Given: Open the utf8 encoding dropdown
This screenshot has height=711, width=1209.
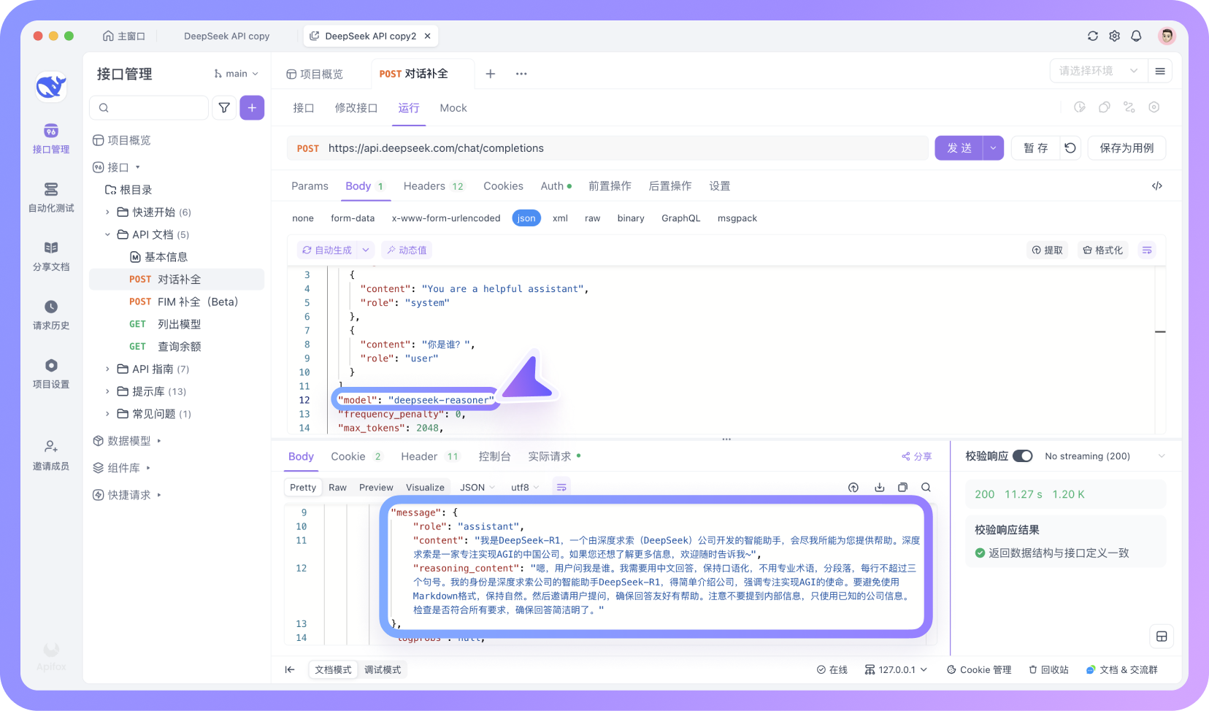Looking at the screenshot, I should click(525, 488).
